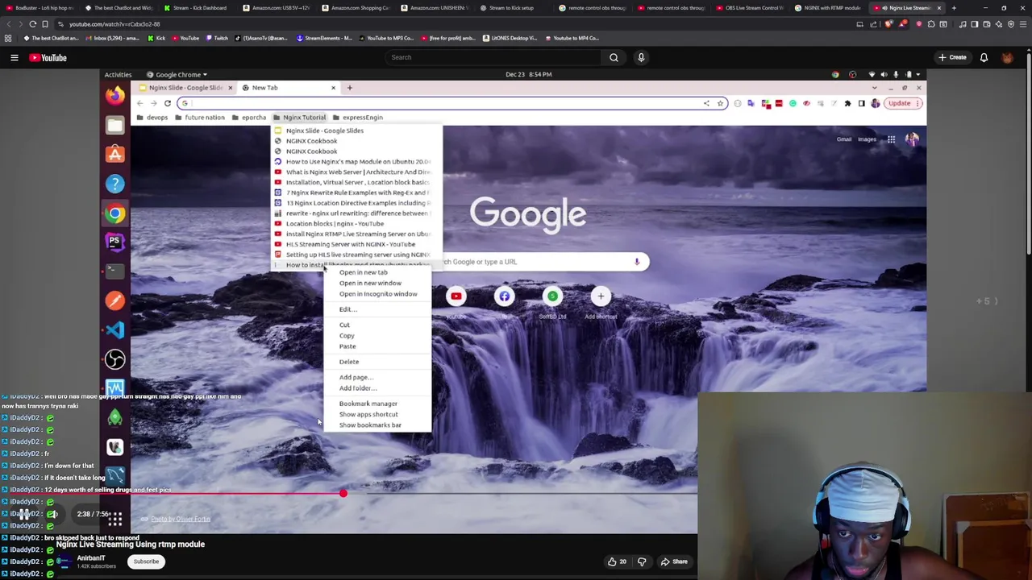Choose Open in new tab from context menu

point(377,272)
